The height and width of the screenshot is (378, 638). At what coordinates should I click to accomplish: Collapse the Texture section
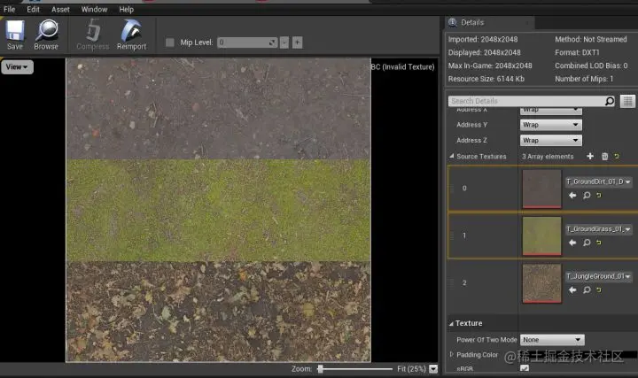coord(451,323)
